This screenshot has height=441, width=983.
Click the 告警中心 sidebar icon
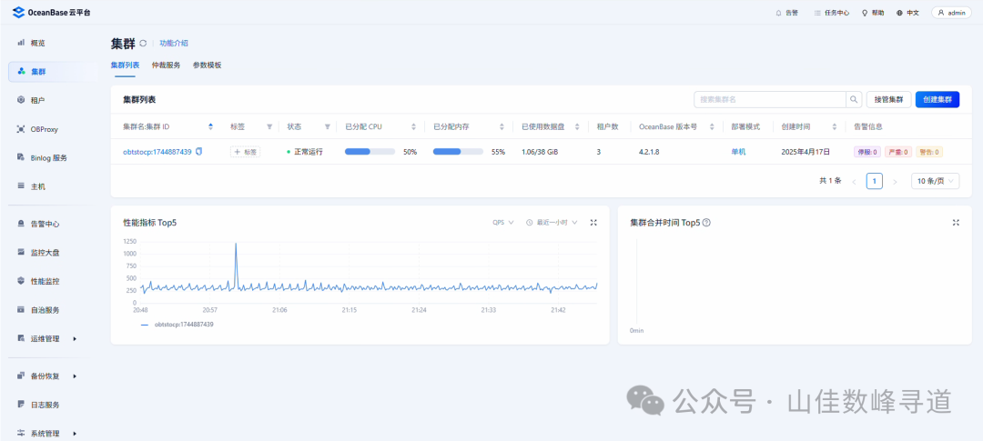21,224
